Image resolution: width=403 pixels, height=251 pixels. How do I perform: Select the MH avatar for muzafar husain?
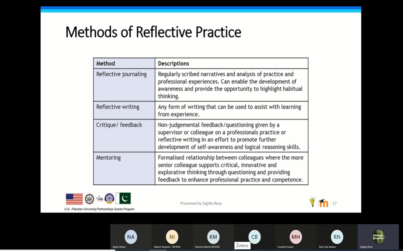pos(296,237)
